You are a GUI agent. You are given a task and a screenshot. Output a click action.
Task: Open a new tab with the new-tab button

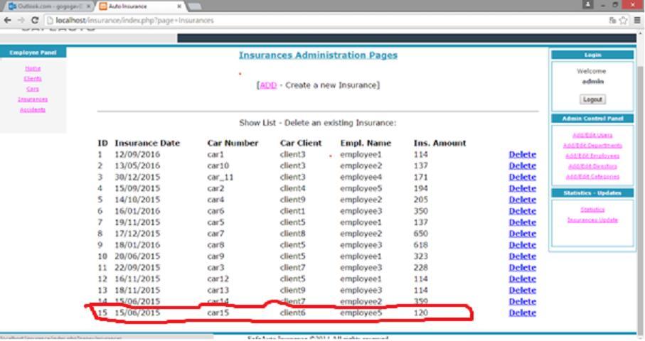195,6
